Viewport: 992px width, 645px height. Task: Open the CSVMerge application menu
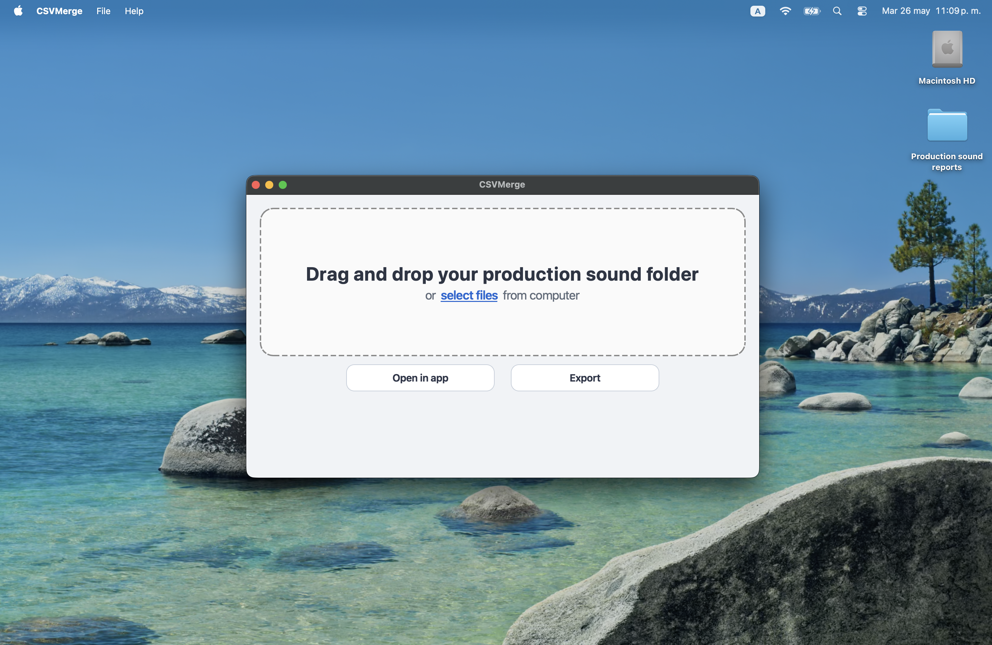[59, 11]
